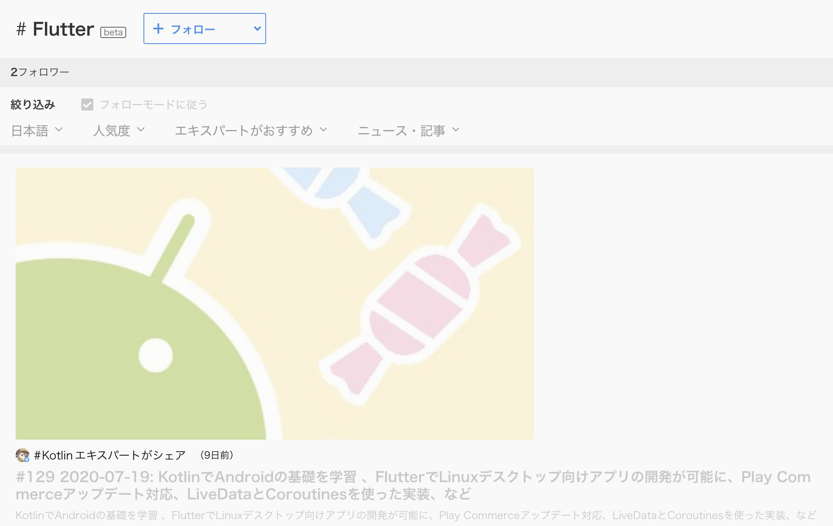833x526 pixels.
Task: Expand the follow button dropdown arrow
Action: pos(257,29)
